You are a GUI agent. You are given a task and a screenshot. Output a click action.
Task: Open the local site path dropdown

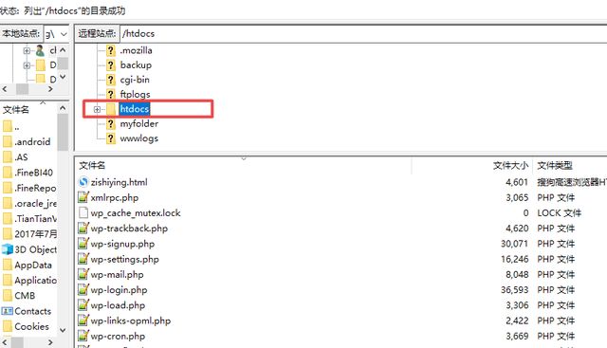(64, 34)
